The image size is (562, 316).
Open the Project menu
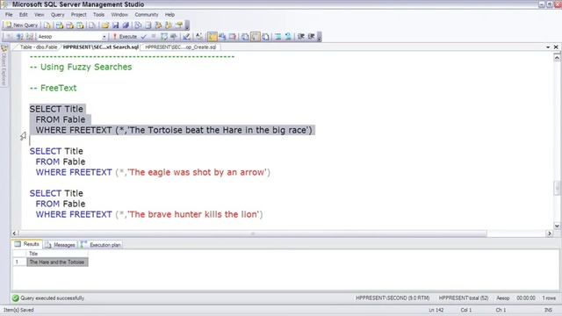click(78, 15)
